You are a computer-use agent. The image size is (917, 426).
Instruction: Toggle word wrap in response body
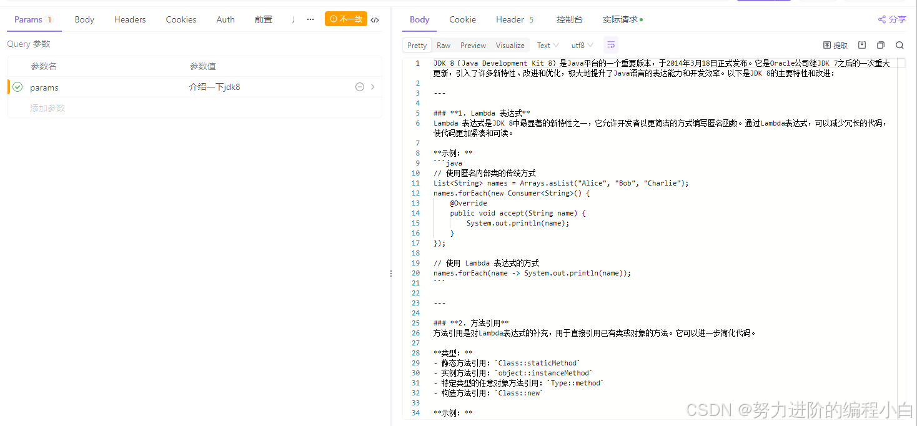(x=611, y=44)
